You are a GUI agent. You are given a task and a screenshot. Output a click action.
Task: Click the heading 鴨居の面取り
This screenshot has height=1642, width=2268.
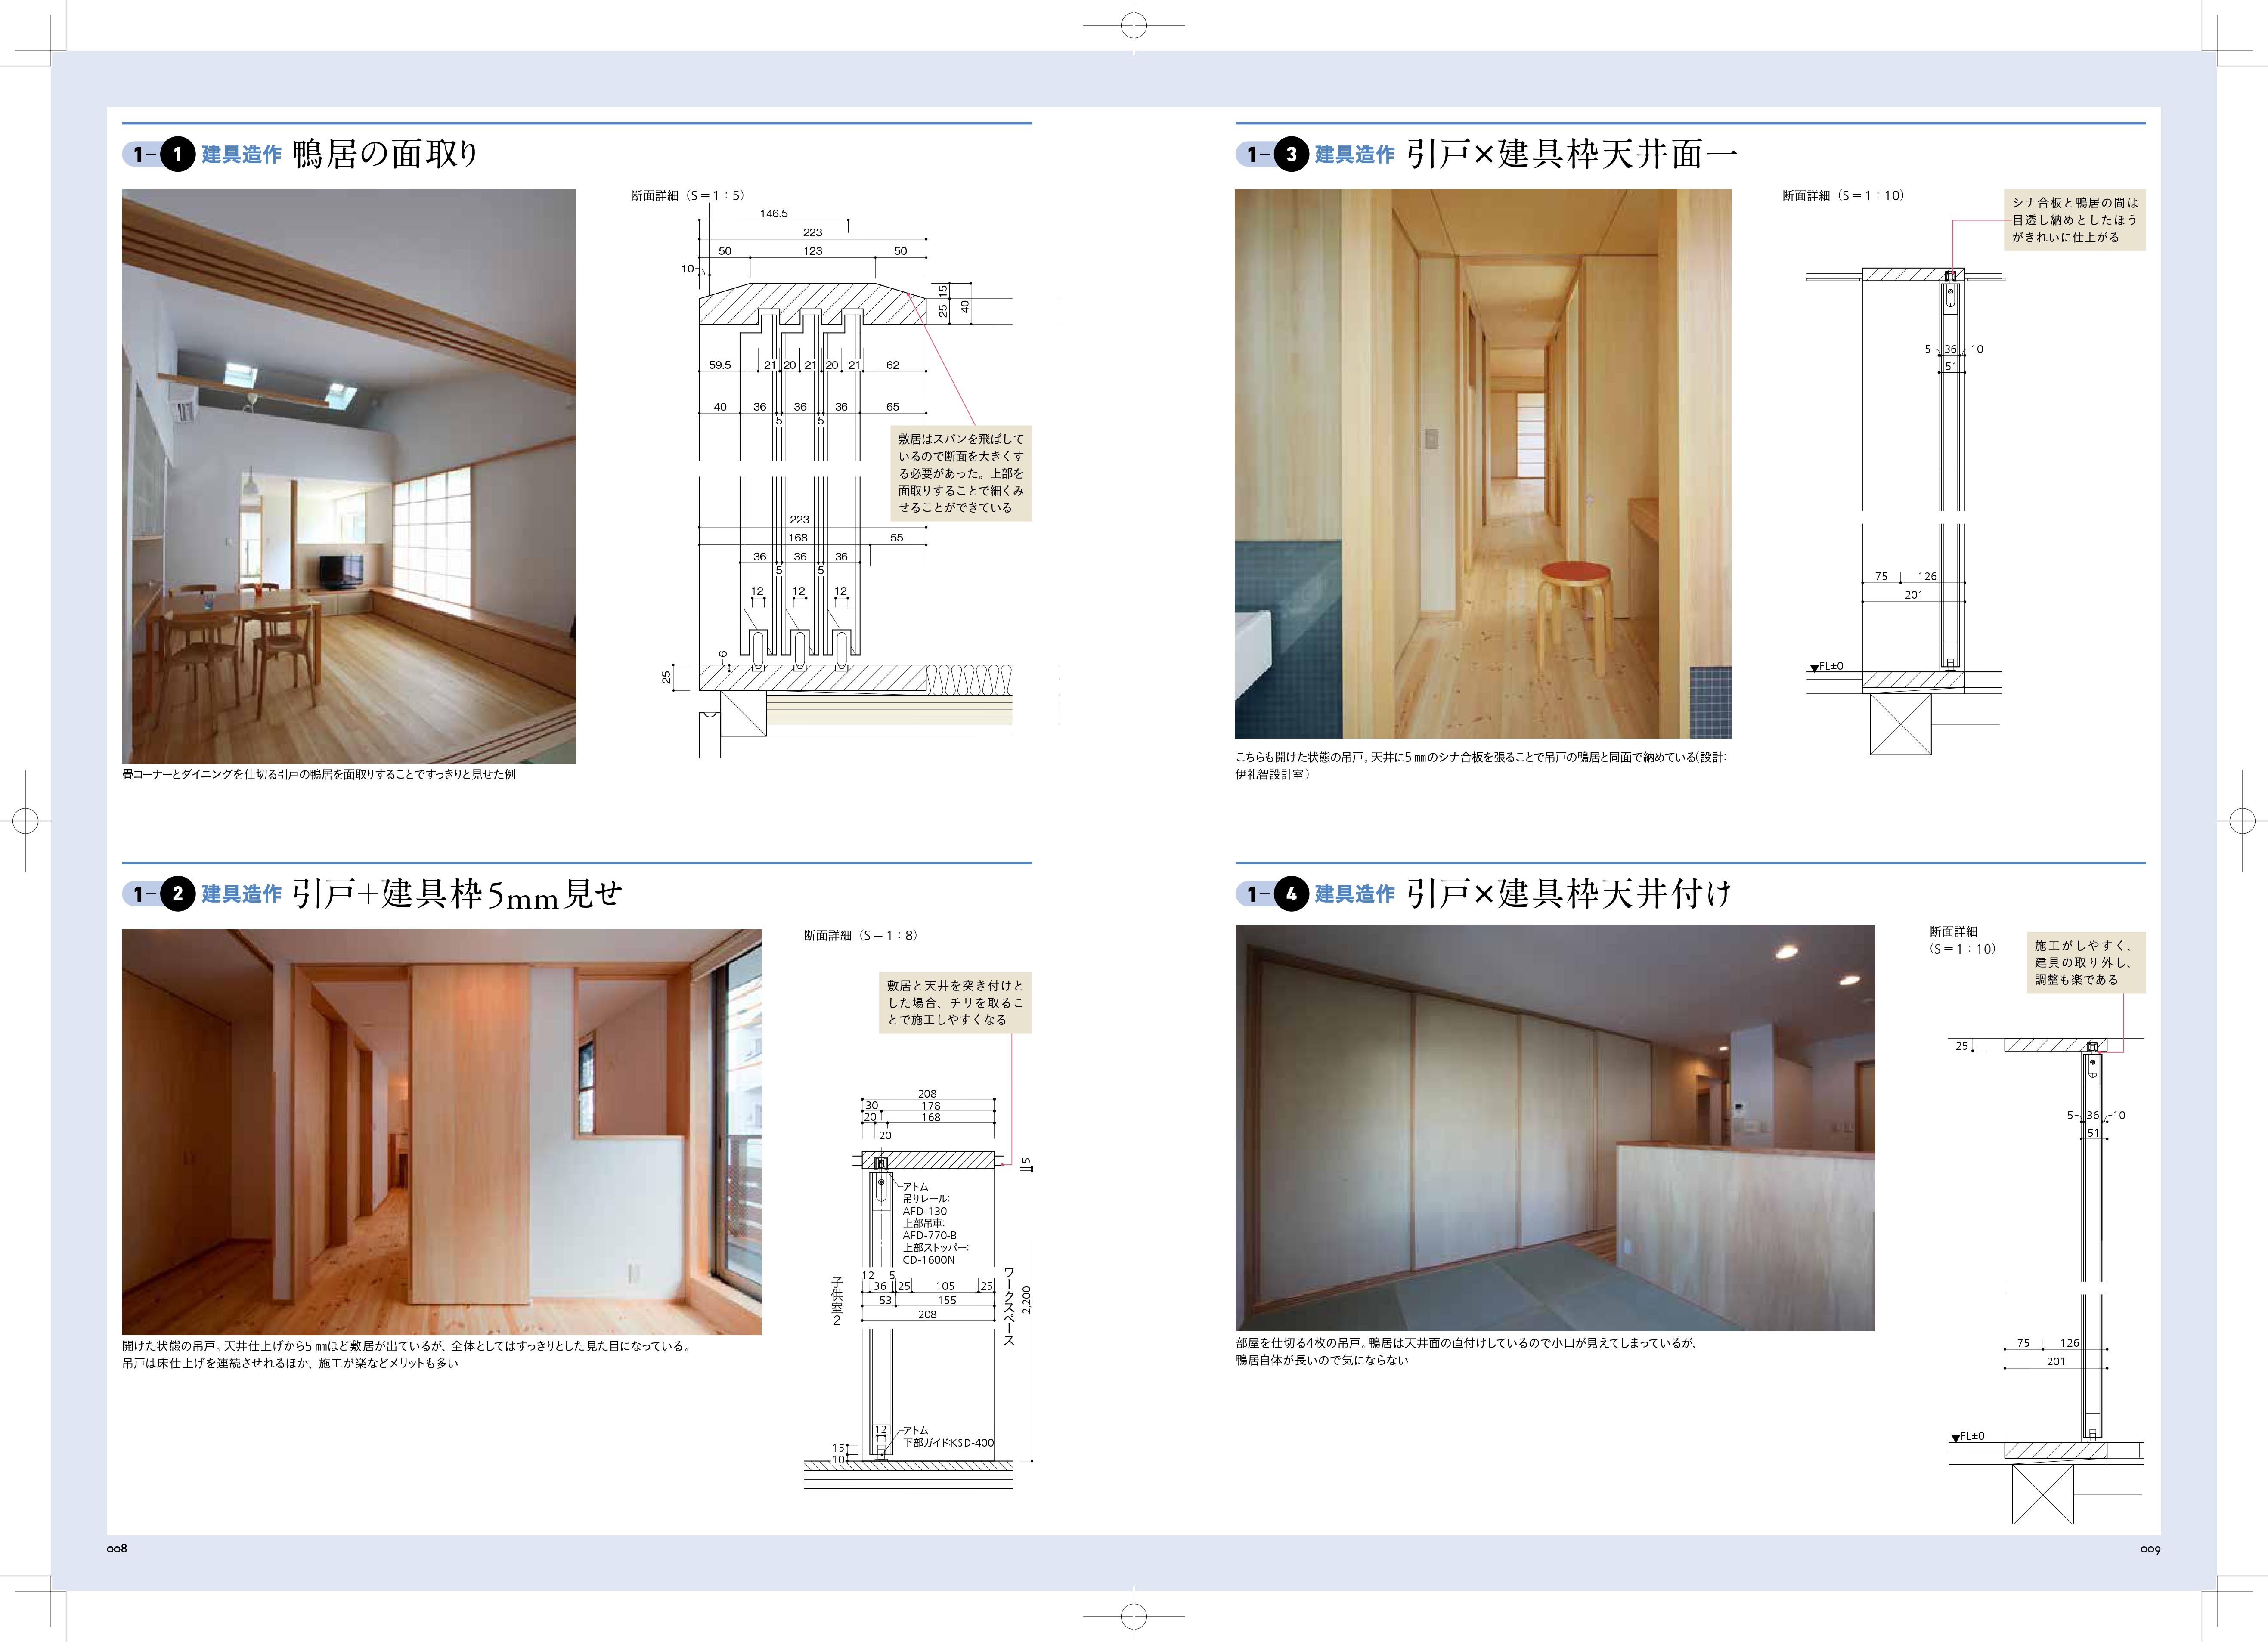tap(385, 154)
